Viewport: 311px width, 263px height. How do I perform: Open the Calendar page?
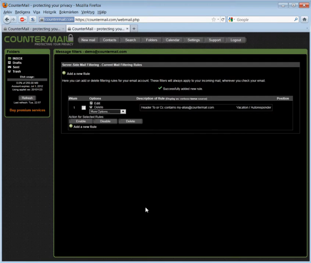click(x=173, y=40)
